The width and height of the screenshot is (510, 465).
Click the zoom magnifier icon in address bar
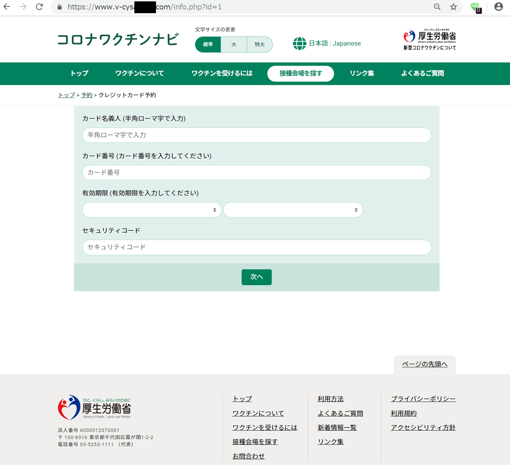(x=437, y=7)
